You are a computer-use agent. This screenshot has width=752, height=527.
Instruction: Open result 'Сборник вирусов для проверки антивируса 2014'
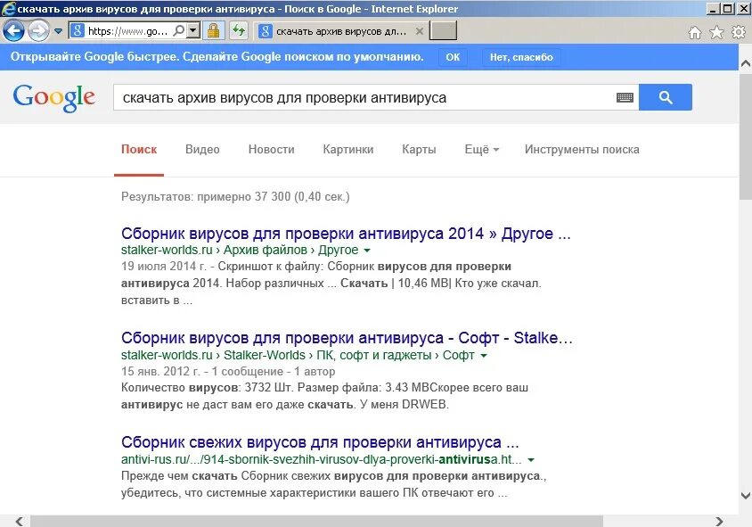coord(346,234)
